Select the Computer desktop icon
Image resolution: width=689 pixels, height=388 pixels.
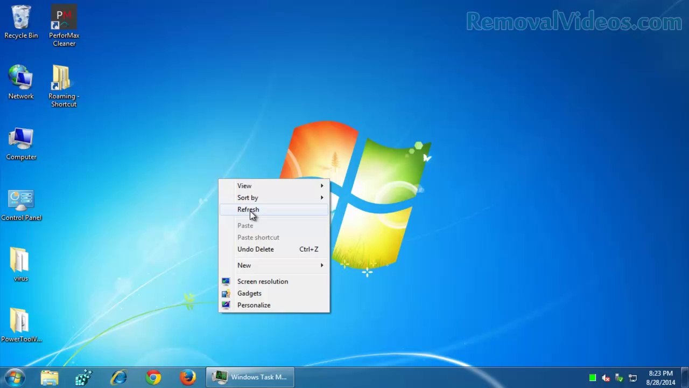[21, 144]
